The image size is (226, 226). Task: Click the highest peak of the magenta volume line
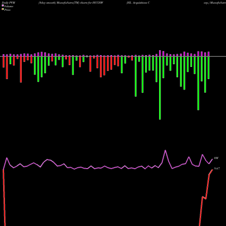pyautogui.click(x=165, y=150)
